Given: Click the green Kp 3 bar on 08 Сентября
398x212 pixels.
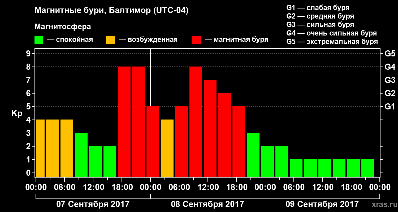Looking at the screenshot, I should [x=253, y=155].
